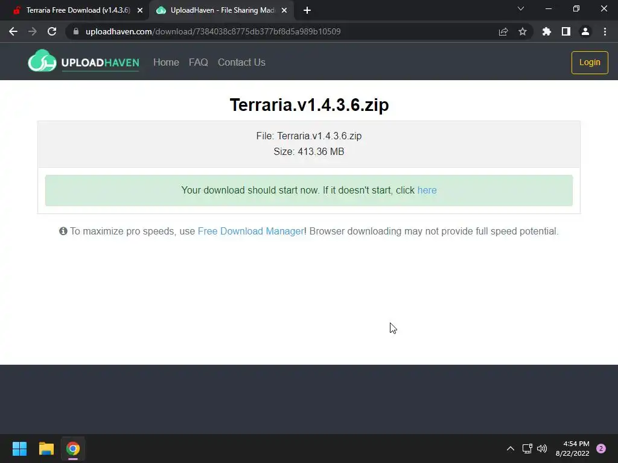Select the UploadHaven File Sharing tab
This screenshot has width=618, height=463.
pos(223,11)
